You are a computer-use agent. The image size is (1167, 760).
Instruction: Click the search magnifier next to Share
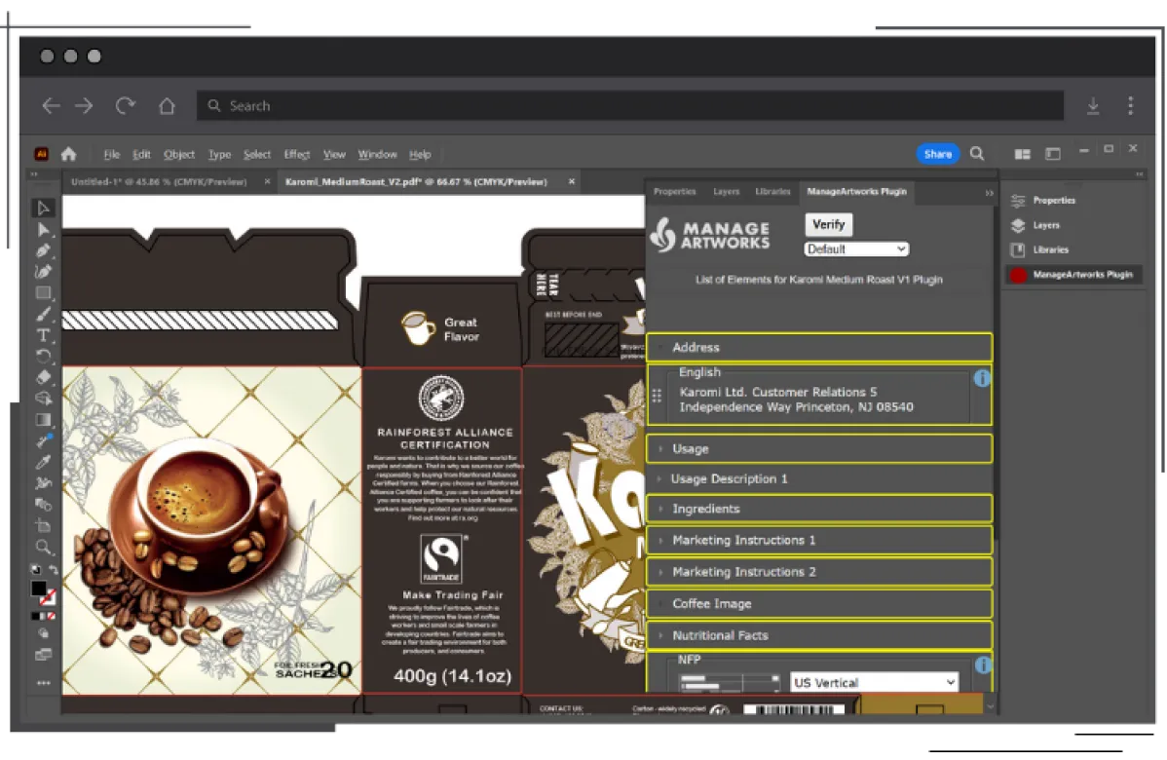(x=977, y=153)
